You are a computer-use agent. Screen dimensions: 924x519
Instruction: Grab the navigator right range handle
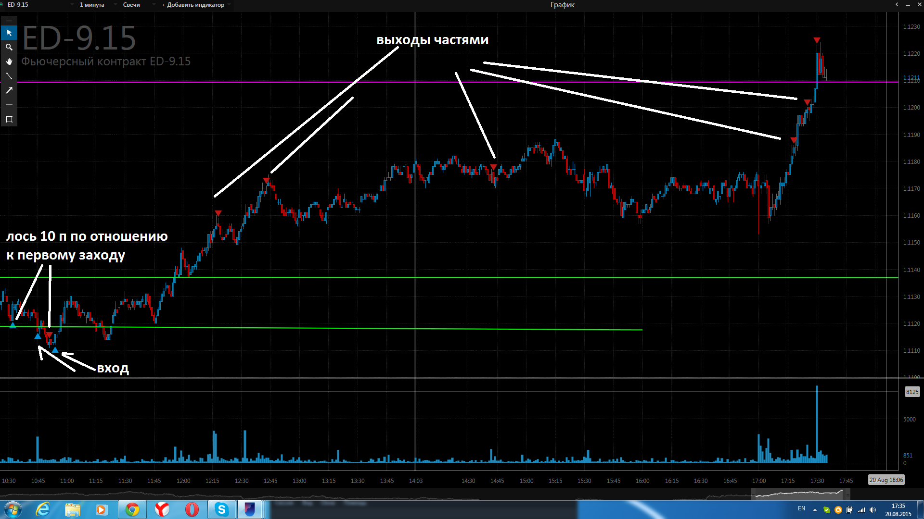pos(848,494)
